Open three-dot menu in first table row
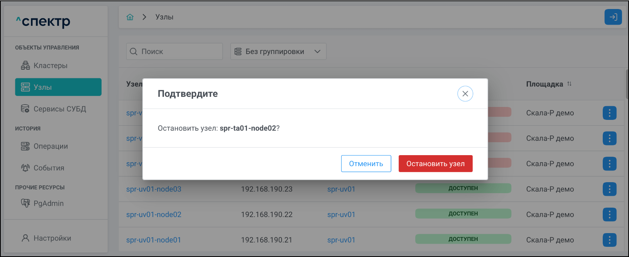Screen dimensions: 629x257 click(x=609, y=113)
